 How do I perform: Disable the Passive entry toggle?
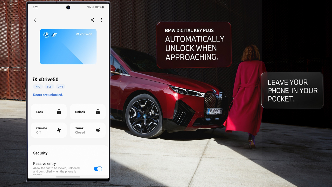click(x=98, y=169)
